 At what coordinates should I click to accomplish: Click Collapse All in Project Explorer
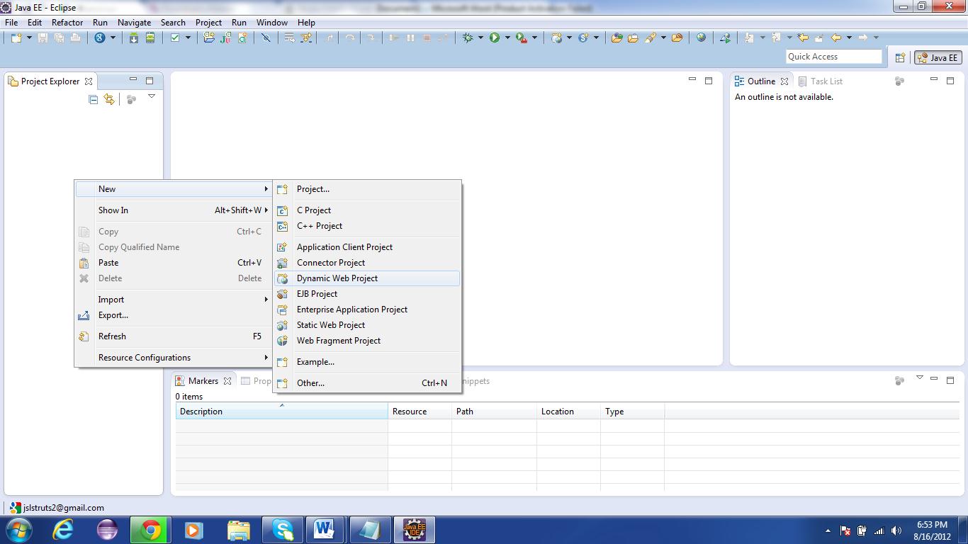coord(93,100)
